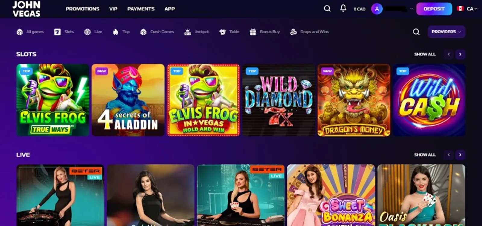Click the NEW badge on Aladdin
Screen dimensions: 482x226
(102, 71)
